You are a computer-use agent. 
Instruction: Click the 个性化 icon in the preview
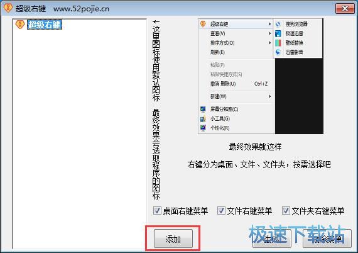pos(203,128)
